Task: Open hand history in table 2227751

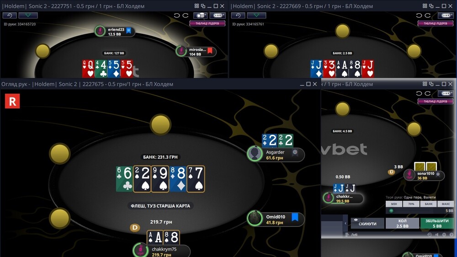Action: [x=9, y=15]
